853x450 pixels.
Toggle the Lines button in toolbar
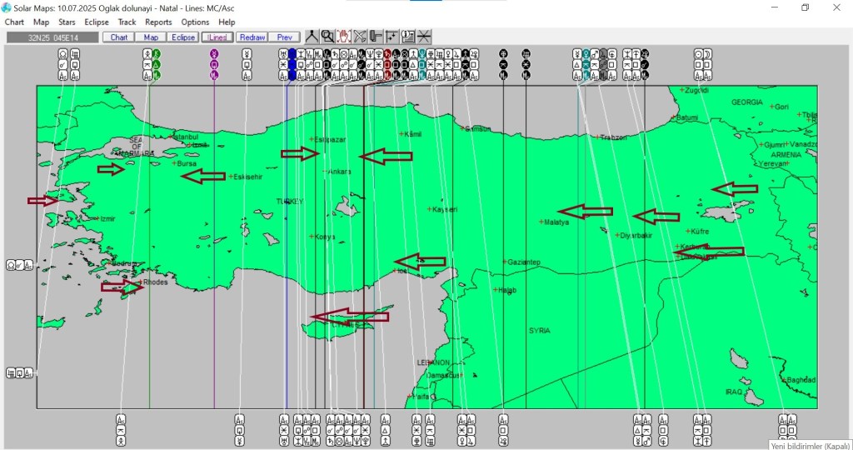click(217, 37)
